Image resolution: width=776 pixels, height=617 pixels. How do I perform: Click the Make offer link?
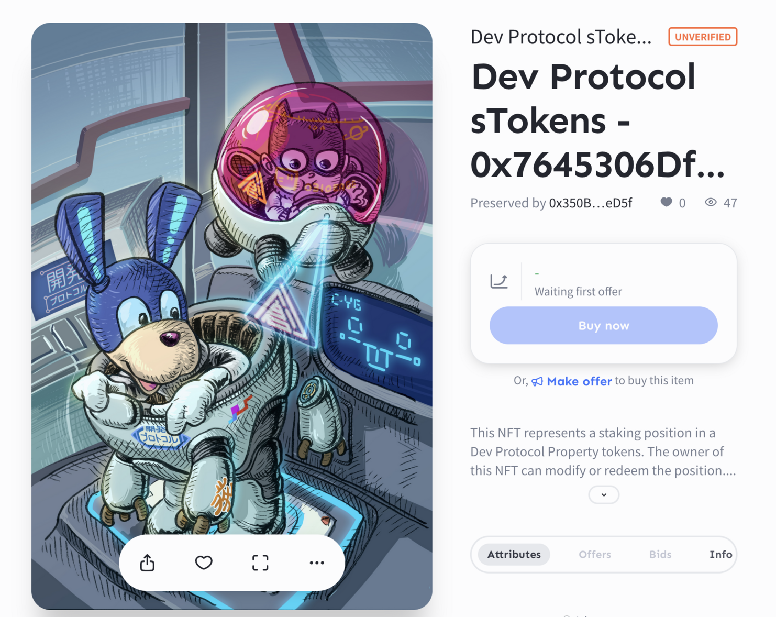click(x=579, y=381)
